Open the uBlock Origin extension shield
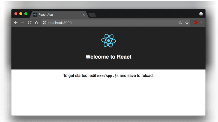The image size is (218, 122). tap(195, 23)
